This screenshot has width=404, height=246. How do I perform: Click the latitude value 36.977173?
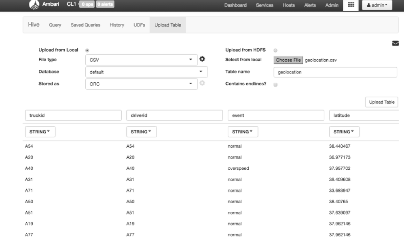[340, 157]
